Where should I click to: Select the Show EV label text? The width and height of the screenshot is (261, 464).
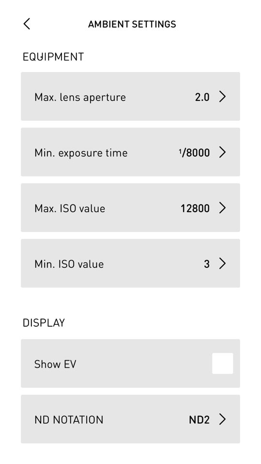[55, 364]
